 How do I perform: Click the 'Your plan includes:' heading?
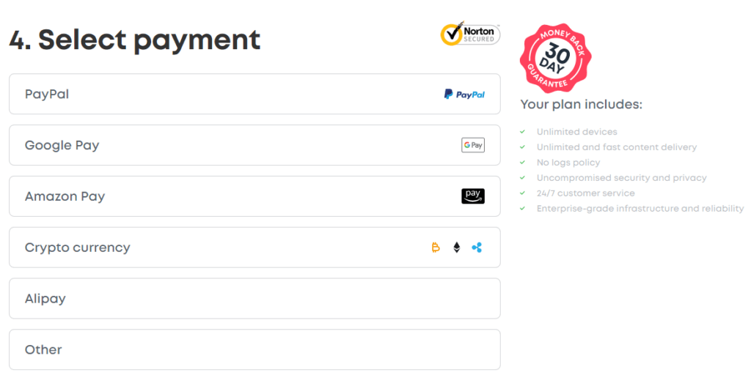pyautogui.click(x=582, y=104)
